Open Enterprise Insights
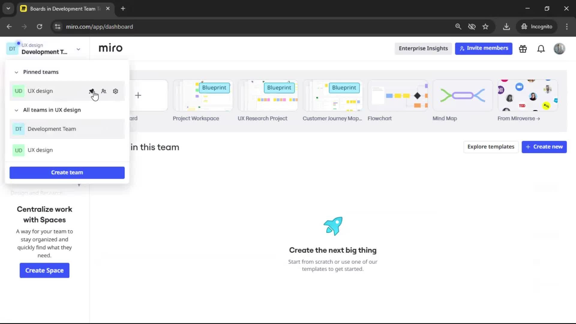The image size is (576, 324). (423, 48)
